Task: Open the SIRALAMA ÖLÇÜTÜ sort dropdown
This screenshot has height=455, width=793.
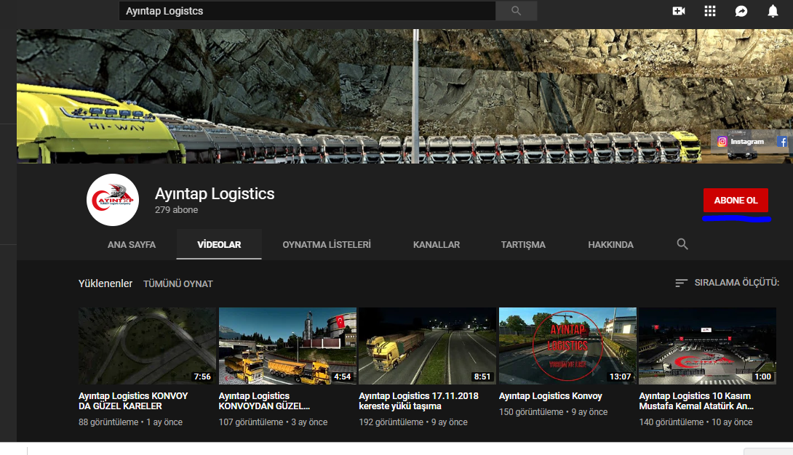Action: click(727, 283)
